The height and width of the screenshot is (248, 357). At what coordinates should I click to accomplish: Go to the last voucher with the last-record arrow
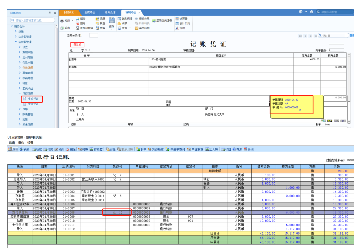tap(315, 36)
